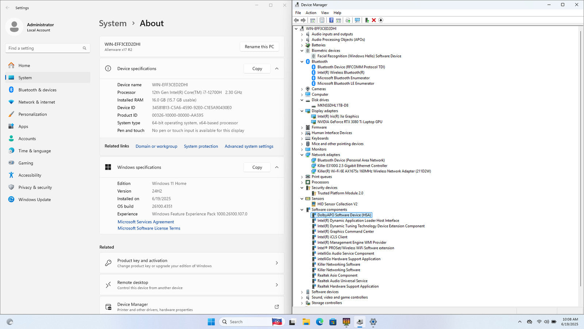Click the Help icon in Device Manager toolbar

331,20
